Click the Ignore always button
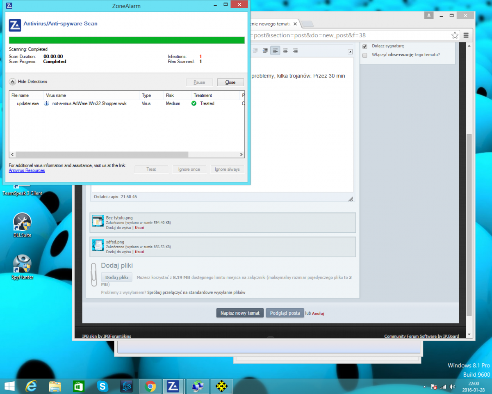492x394 pixels. 228,169
